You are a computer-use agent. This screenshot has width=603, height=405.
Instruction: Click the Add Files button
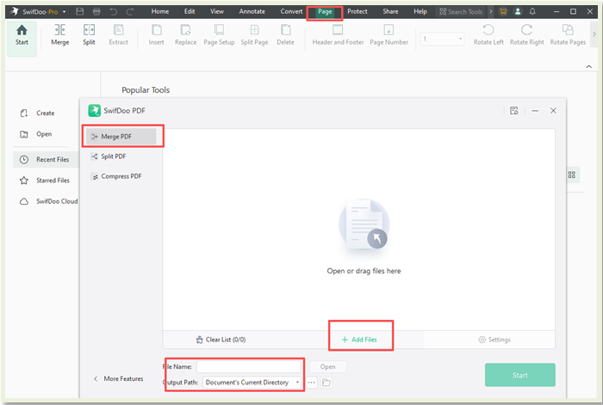pyautogui.click(x=359, y=340)
